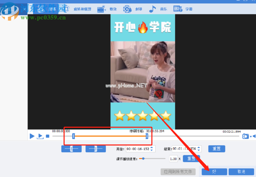The width and height of the screenshot is (256, 177).
Task: Open the 字幕 subtitle tab
Action: click(x=183, y=9)
